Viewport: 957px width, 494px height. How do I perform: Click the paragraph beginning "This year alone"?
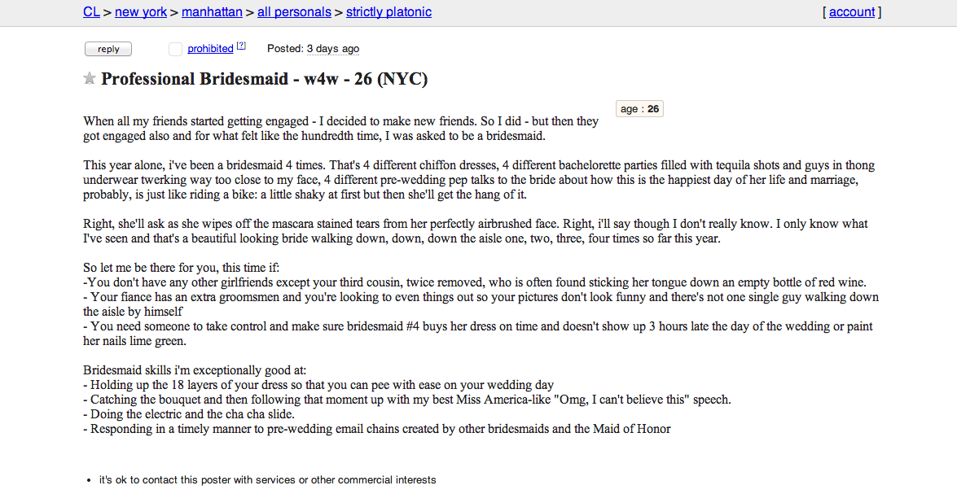479,180
